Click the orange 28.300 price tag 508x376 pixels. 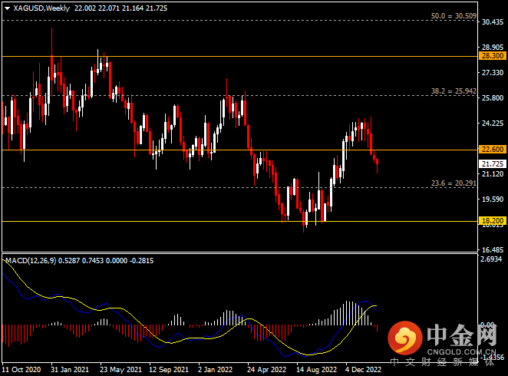pos(491,56)
